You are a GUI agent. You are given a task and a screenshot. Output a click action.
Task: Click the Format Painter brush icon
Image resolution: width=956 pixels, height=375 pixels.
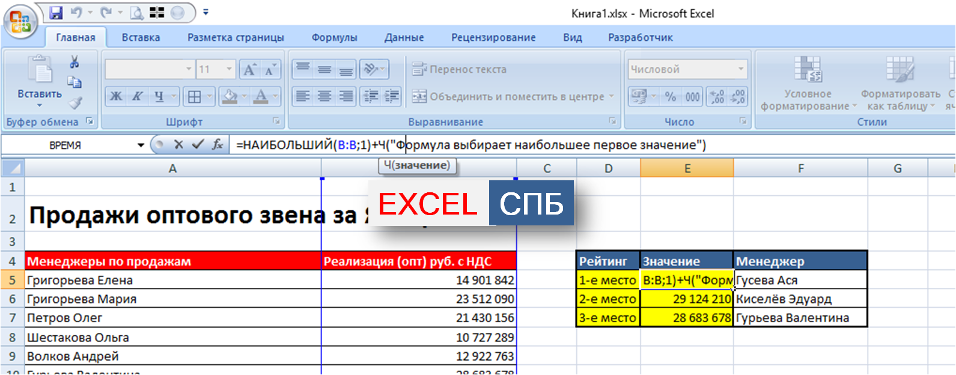pyautogui.click(x=75, y=103)
